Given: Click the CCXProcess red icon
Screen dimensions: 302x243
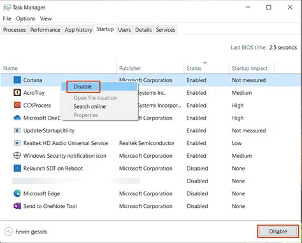Looking at the screenshot, I should tap(17, 105).
